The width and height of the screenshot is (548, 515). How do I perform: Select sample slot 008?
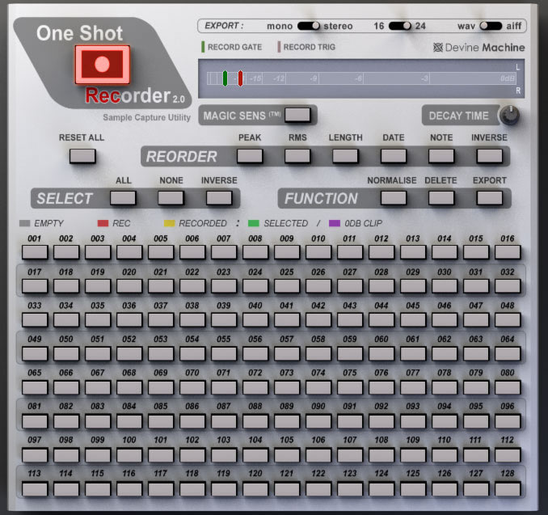(x=255, y=252)
